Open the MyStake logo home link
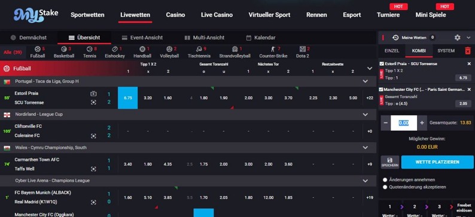475x217 pixels. pos(36,15)
